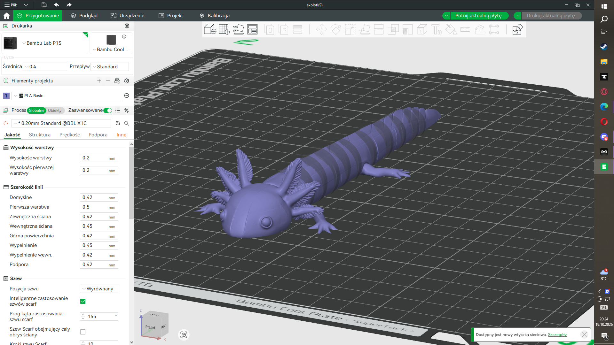The height and width of the screenshot is (345, 614).
Task: Reset view with camera icon in viewport
Action: tap(184, 334)
